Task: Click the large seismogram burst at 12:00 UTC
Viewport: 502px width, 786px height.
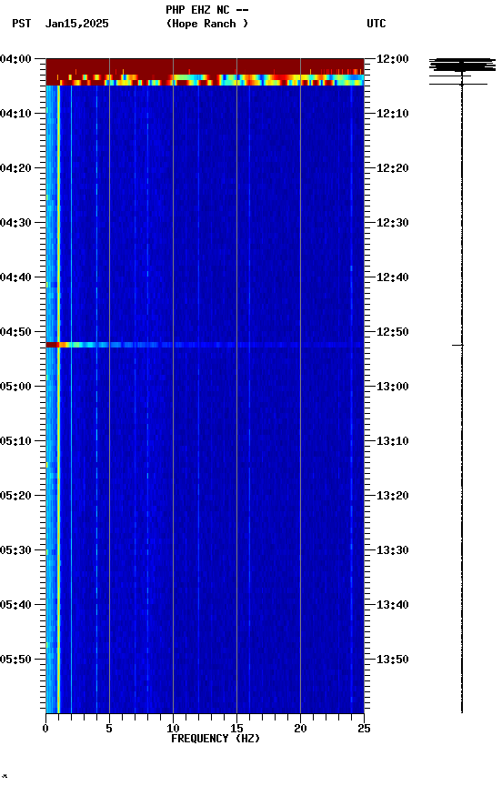Action: click(462, 66)
